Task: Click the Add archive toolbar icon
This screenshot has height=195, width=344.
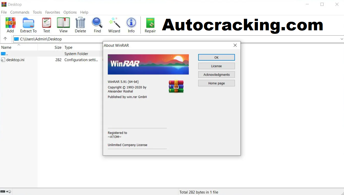Action: 10,23
